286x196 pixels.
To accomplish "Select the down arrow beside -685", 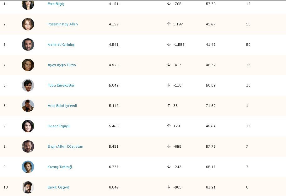I will [169, 146].
